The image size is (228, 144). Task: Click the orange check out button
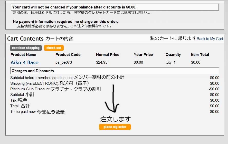pos(54,48)
